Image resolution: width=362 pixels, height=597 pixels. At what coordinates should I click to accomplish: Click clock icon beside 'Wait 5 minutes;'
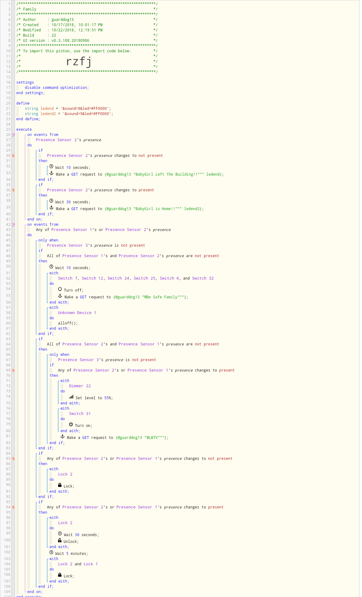tap(51, 552)
